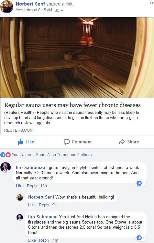Image resolution: width=154 pixels, height=243 pixels.
Task: Click Norbert Senf's profile picture at top
Action: pos(7,7)
